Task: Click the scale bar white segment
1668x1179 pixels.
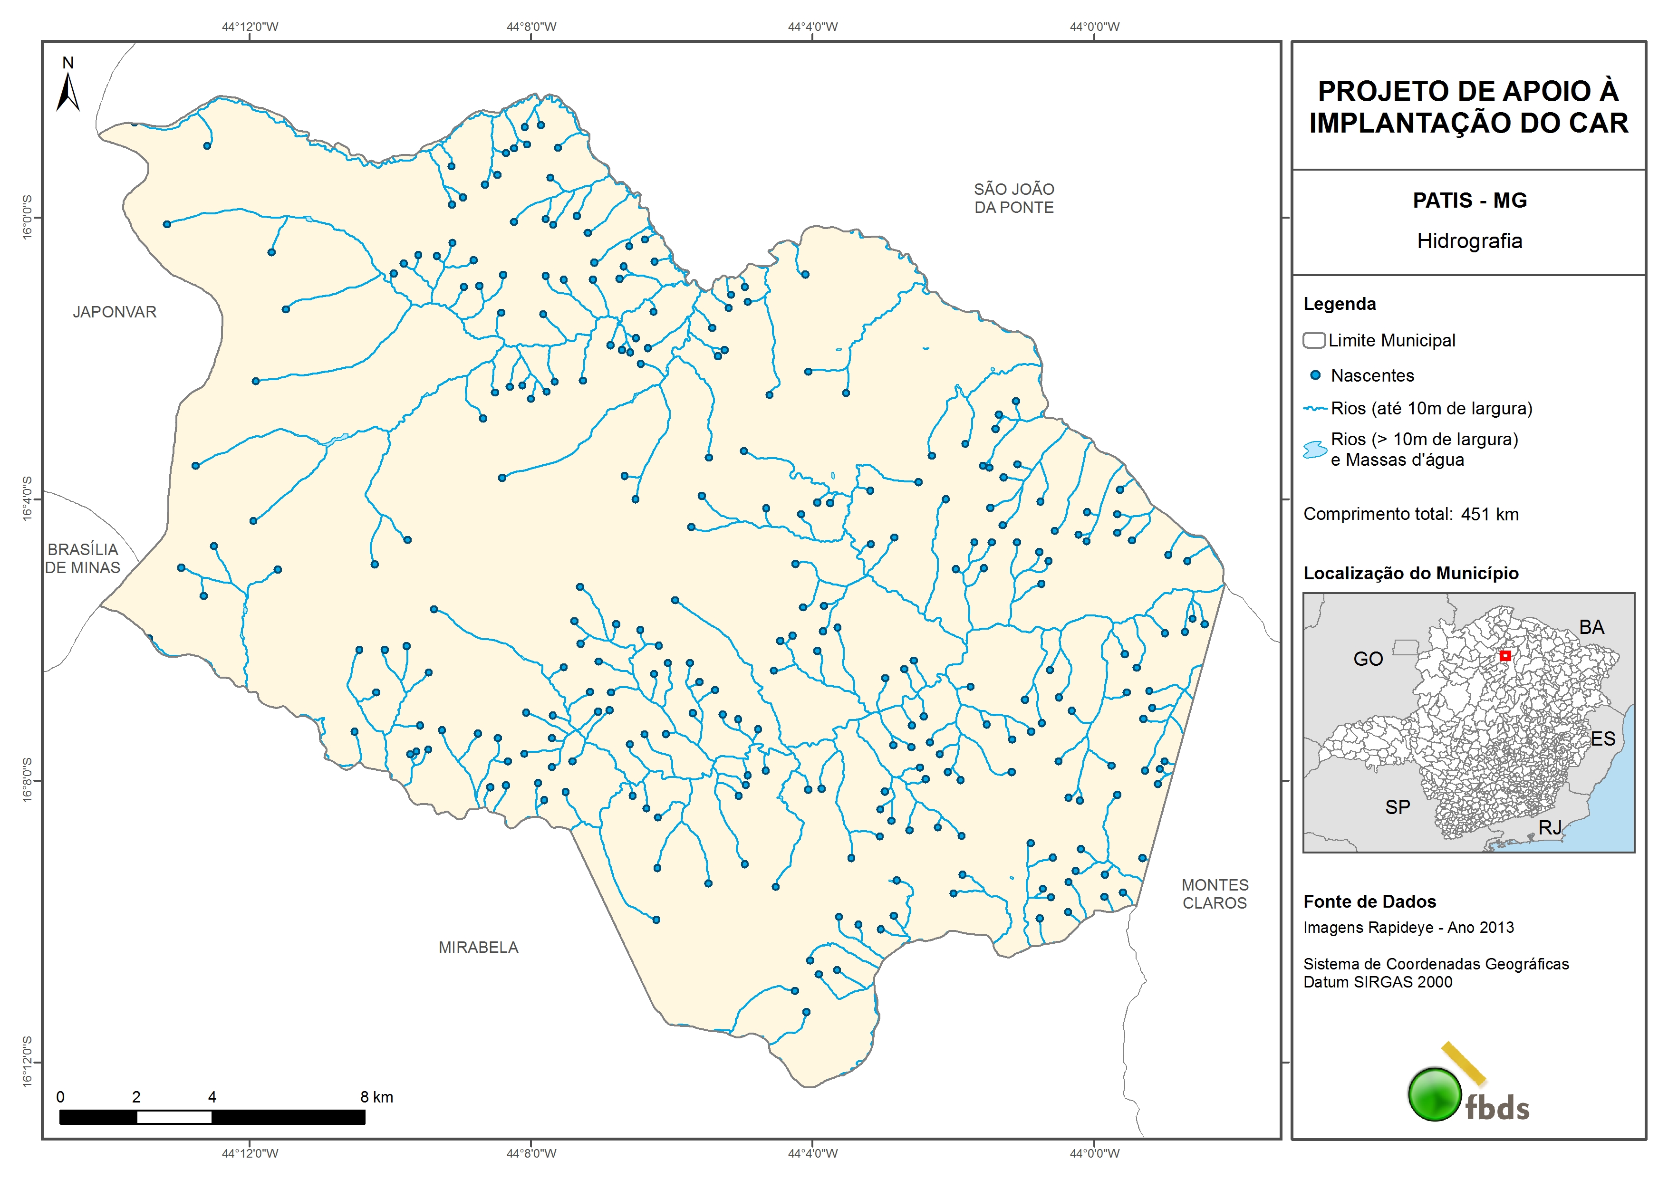Action: click(174, 1117)
